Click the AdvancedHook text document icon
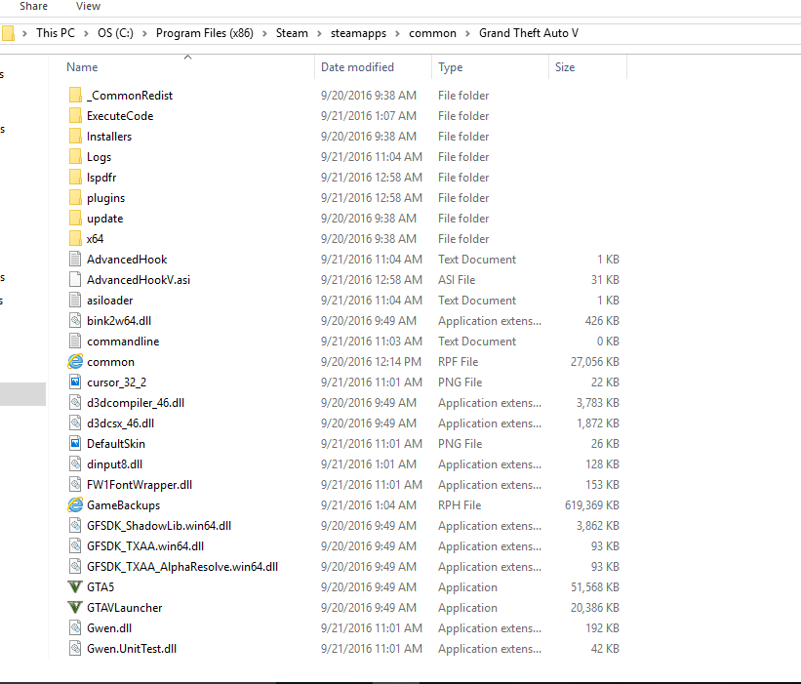The width and height of the screenshot is (801, 684). (75, 259)
